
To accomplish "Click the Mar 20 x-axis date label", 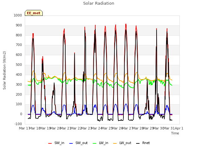I will [56, 128].
